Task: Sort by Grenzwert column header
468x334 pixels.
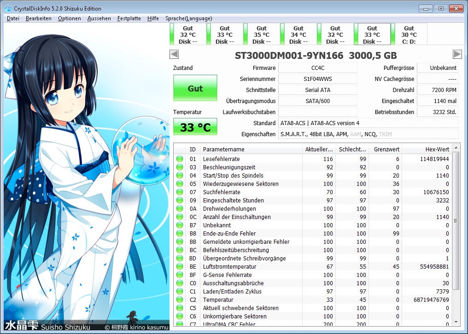Action: point(386,149)
